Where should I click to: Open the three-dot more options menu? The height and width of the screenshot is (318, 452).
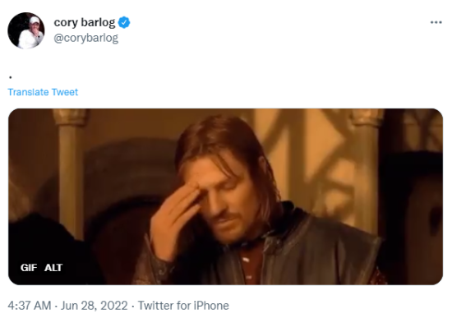[x=436, y=22]
